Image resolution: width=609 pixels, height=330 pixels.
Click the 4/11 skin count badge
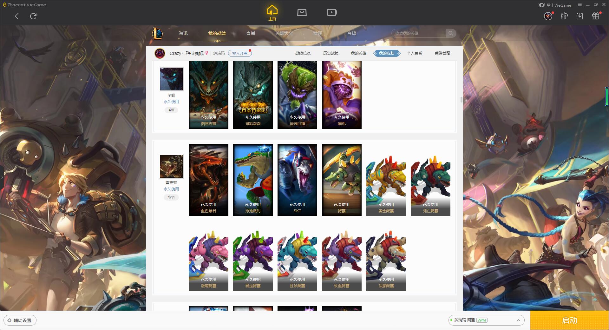[171, 197]
